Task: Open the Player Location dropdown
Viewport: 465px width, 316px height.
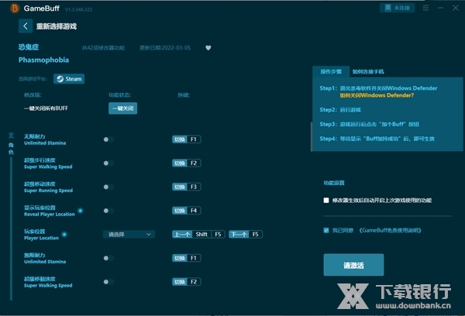Action: point(129,235)
